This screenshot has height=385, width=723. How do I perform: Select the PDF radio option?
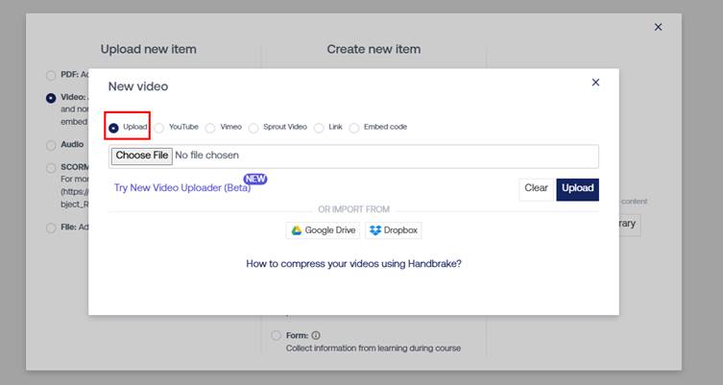51,76
